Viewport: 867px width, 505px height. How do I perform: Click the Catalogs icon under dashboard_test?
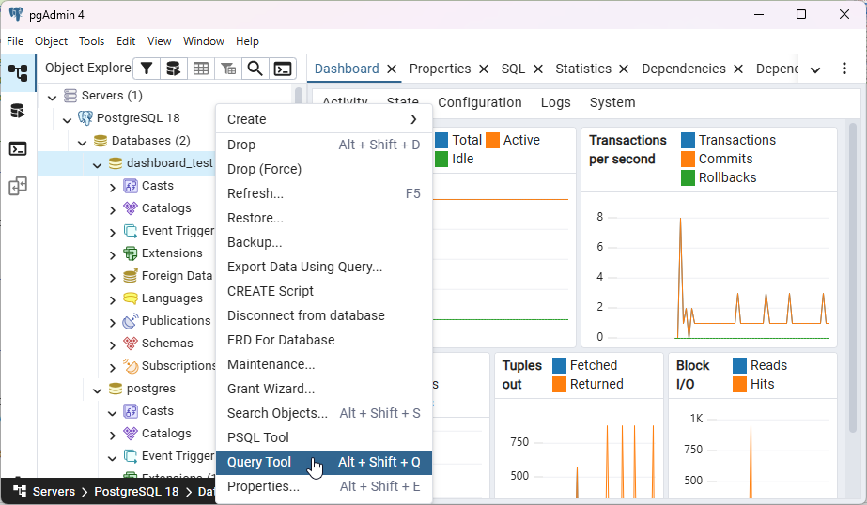(x=130, y=207)
